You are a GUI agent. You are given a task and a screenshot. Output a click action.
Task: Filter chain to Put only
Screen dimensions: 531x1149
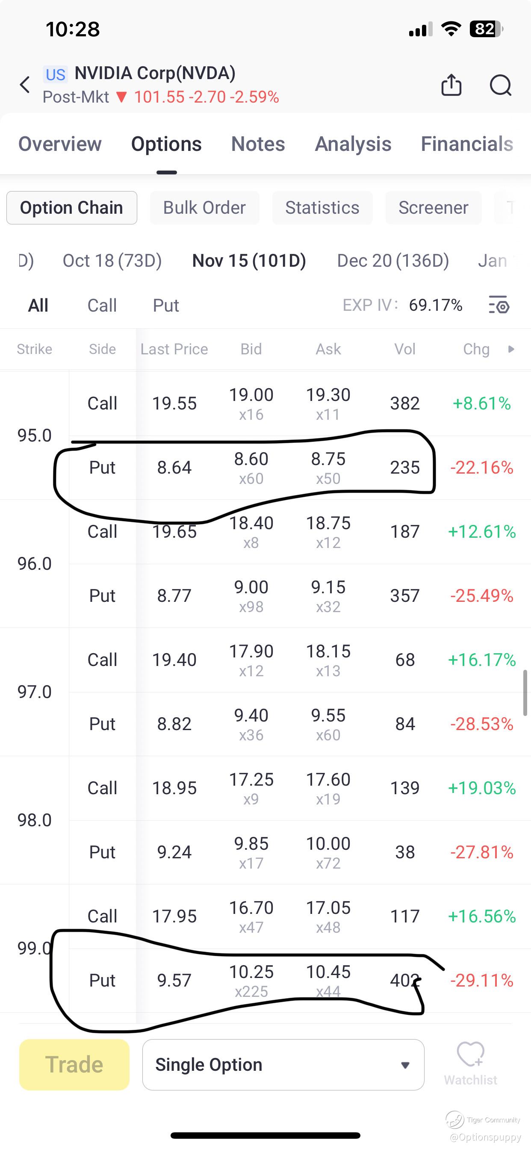[x=165, y=306]
